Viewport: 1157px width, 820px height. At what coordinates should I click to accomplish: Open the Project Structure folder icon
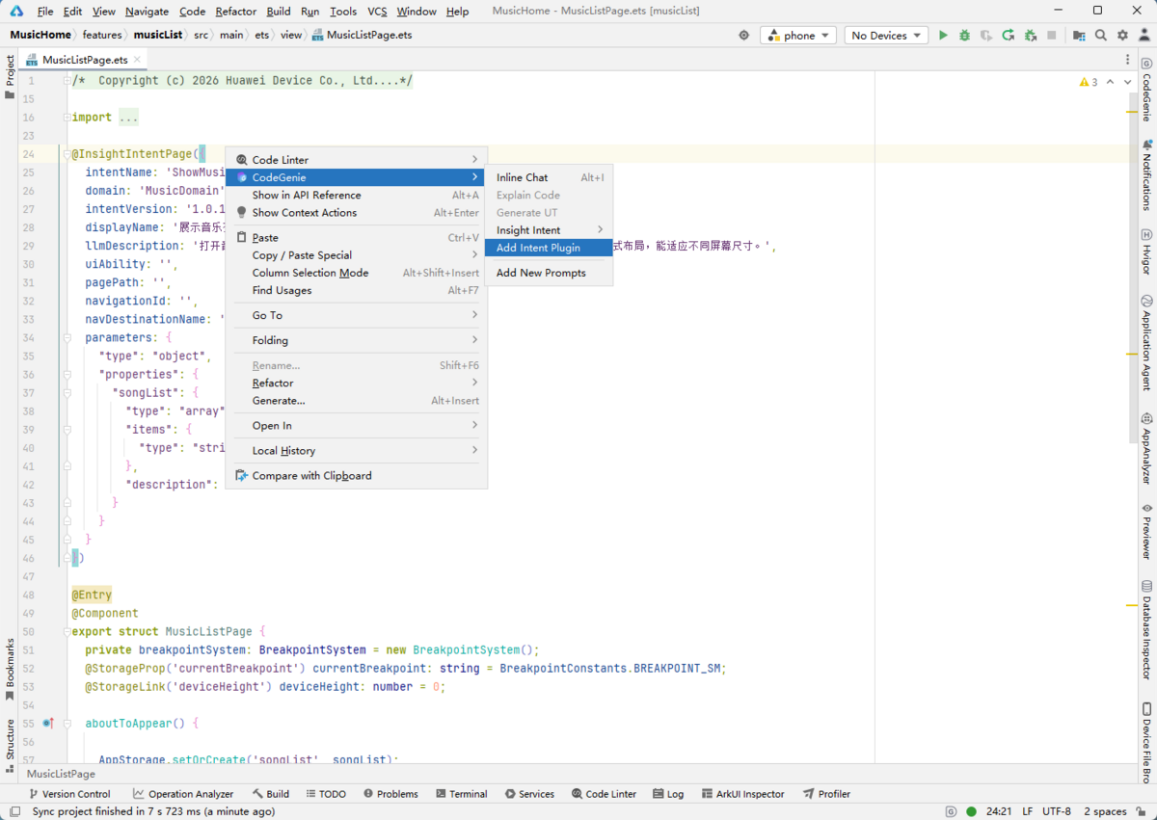[1078, 36]
